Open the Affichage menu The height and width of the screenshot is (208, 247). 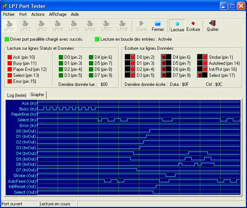(x=58, y=14)
